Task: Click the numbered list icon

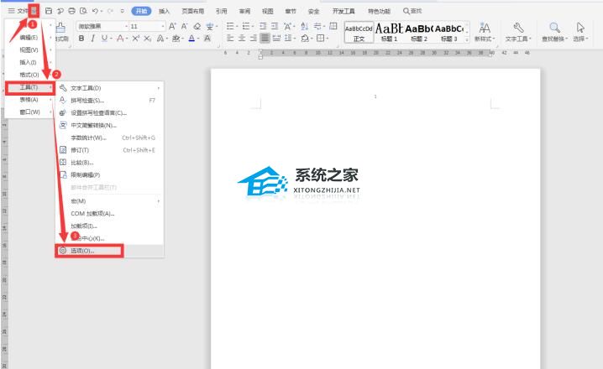Action: (x=245, y=26)
